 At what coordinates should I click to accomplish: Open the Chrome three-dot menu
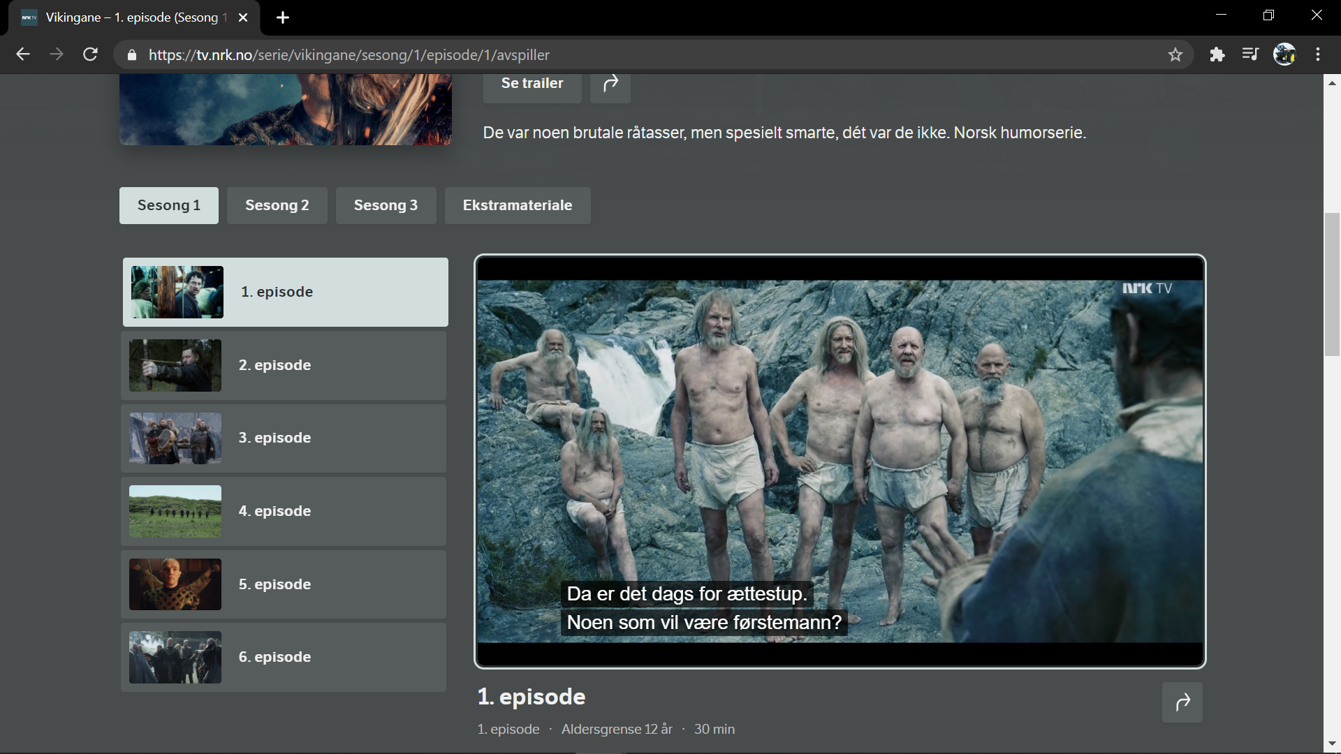click(1318, 54)
